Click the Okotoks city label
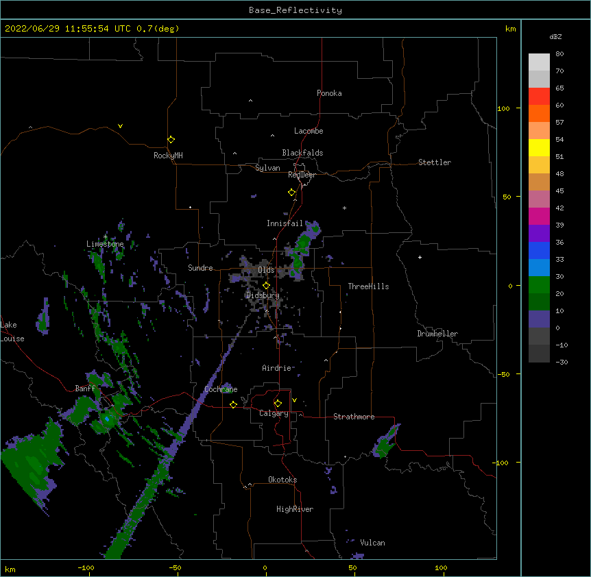 click(282, 480)
